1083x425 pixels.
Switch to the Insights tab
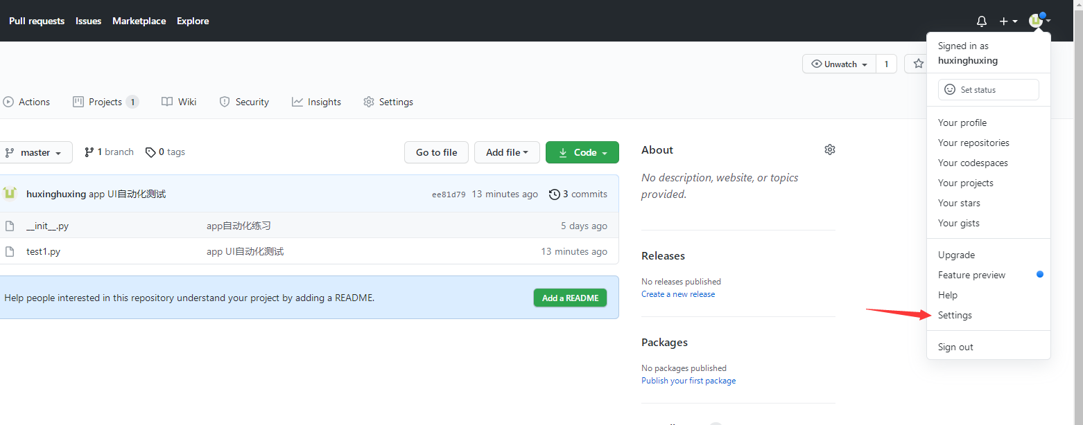[316, 102]
